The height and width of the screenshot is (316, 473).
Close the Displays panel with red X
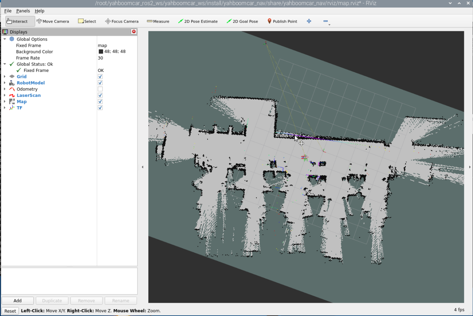coord(134,32)
